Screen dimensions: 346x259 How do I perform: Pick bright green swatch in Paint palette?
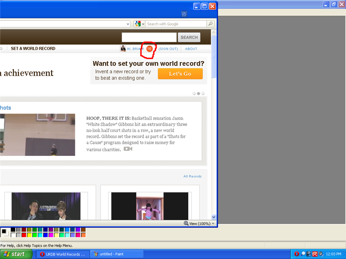coord(35,235)
